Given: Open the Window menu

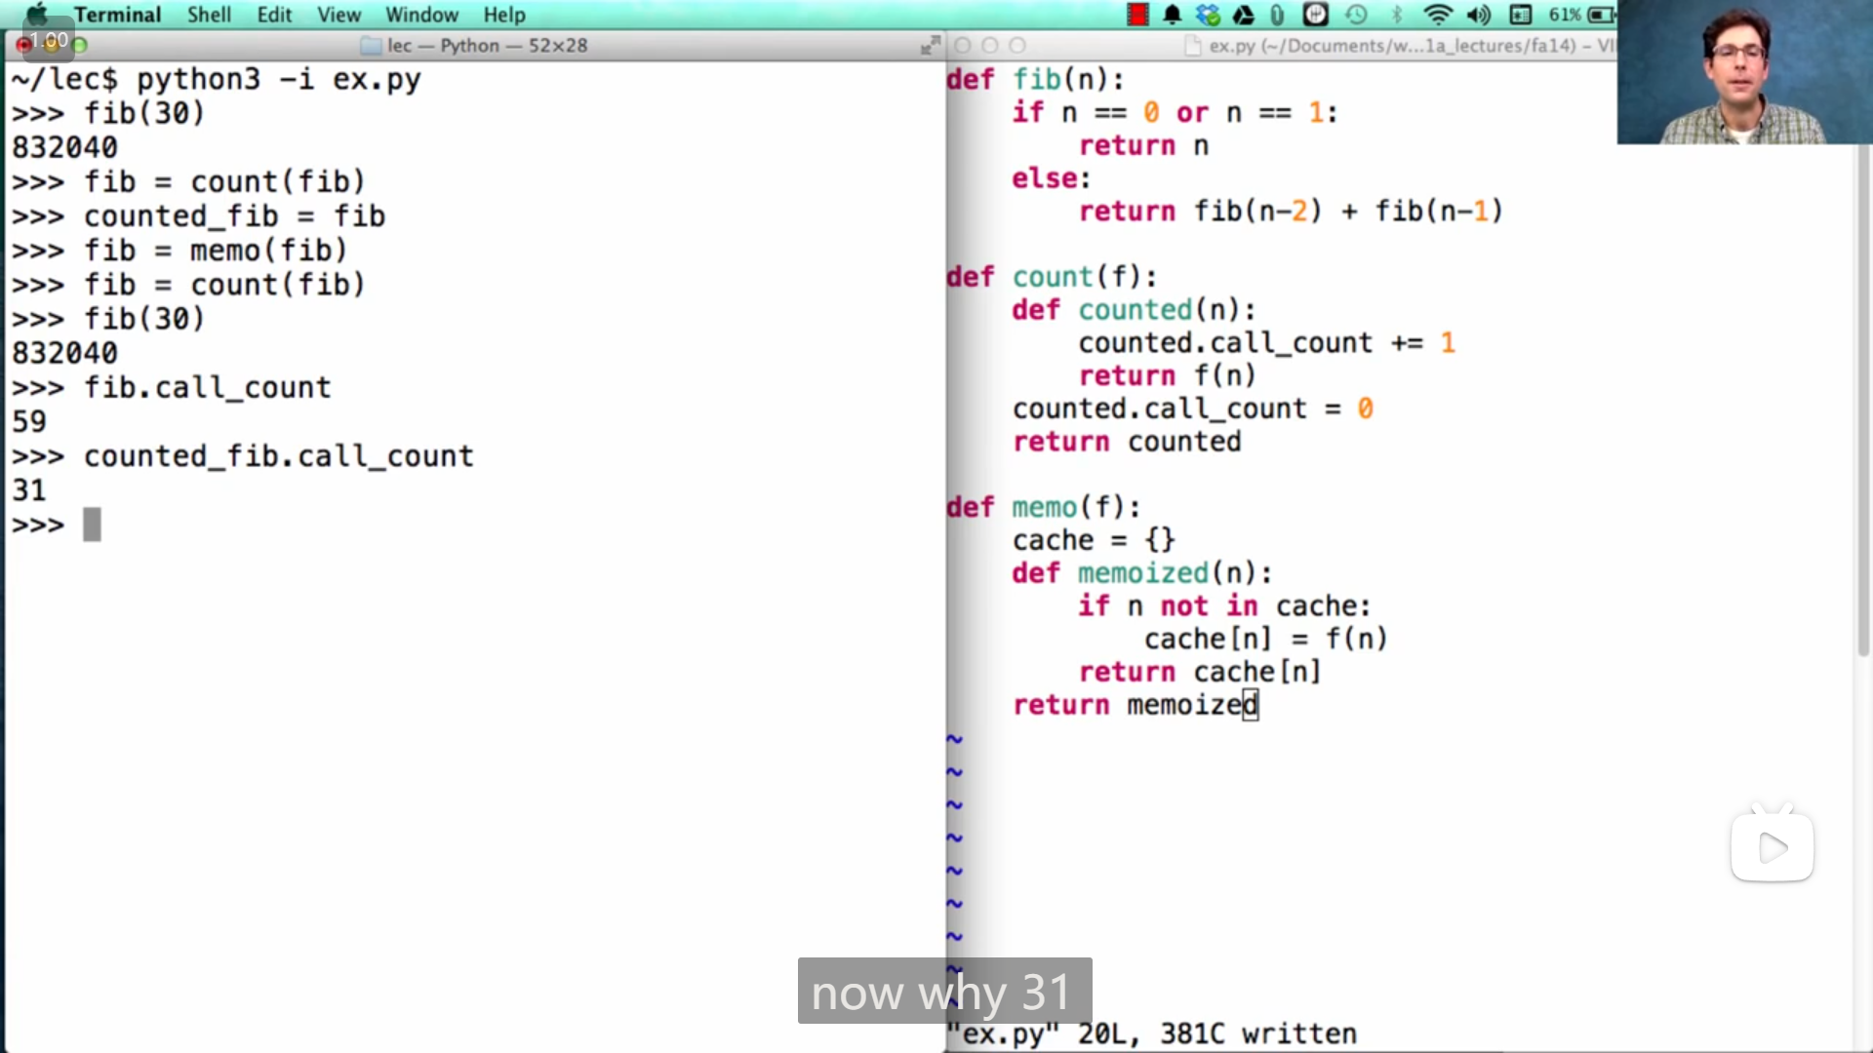Looking at the screenshot, I should point(421,15).
